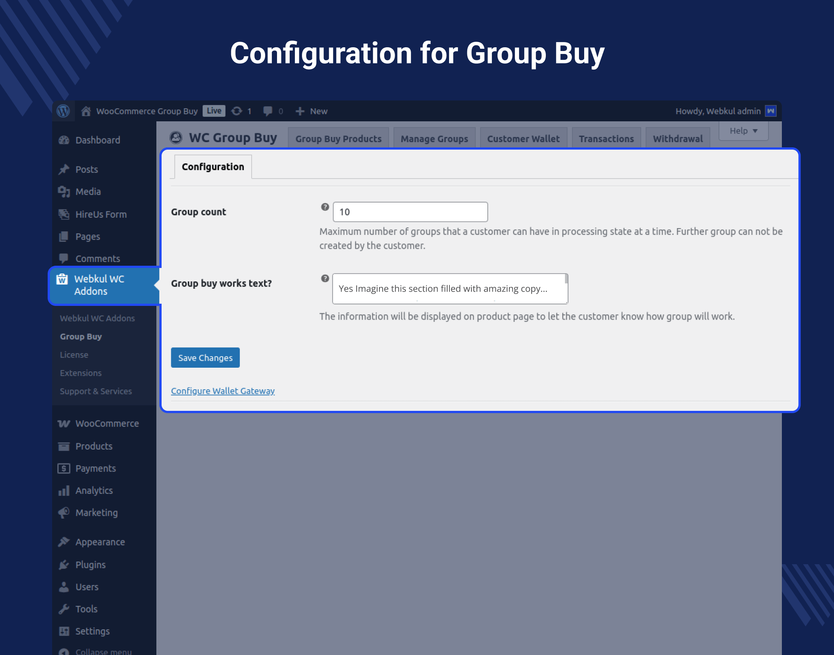Click the Dashboard gauge icon

(x=64, y=140)
